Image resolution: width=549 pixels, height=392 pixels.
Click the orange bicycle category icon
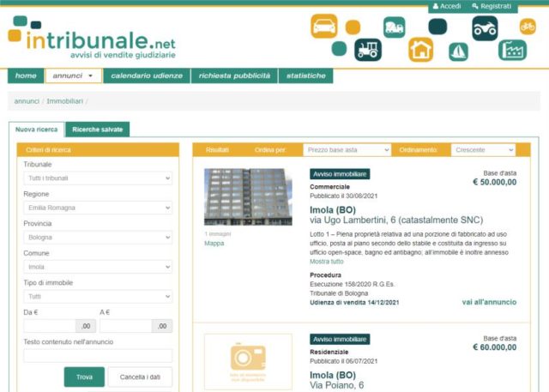[x=528, y=27]
